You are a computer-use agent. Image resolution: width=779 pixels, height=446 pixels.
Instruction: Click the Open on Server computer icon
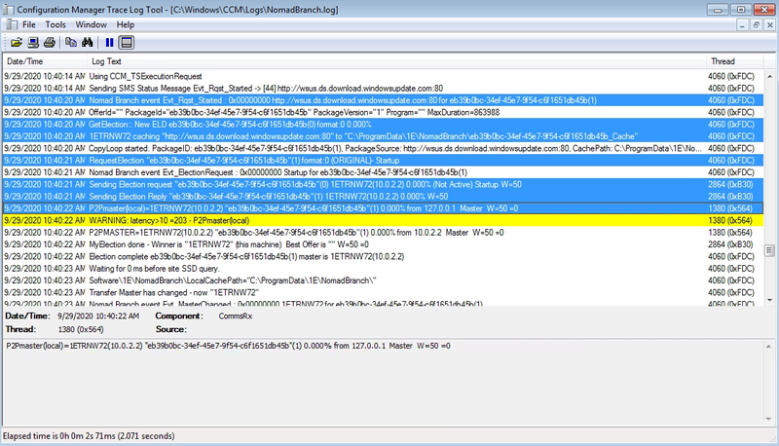(x=33, y=43)
